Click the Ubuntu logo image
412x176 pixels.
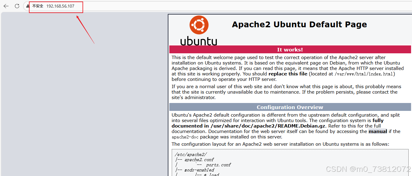[x=199, y=30]
